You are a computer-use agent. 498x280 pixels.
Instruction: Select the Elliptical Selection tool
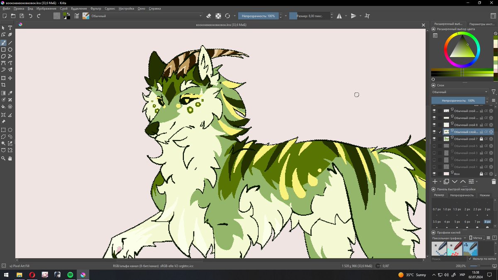10,130
